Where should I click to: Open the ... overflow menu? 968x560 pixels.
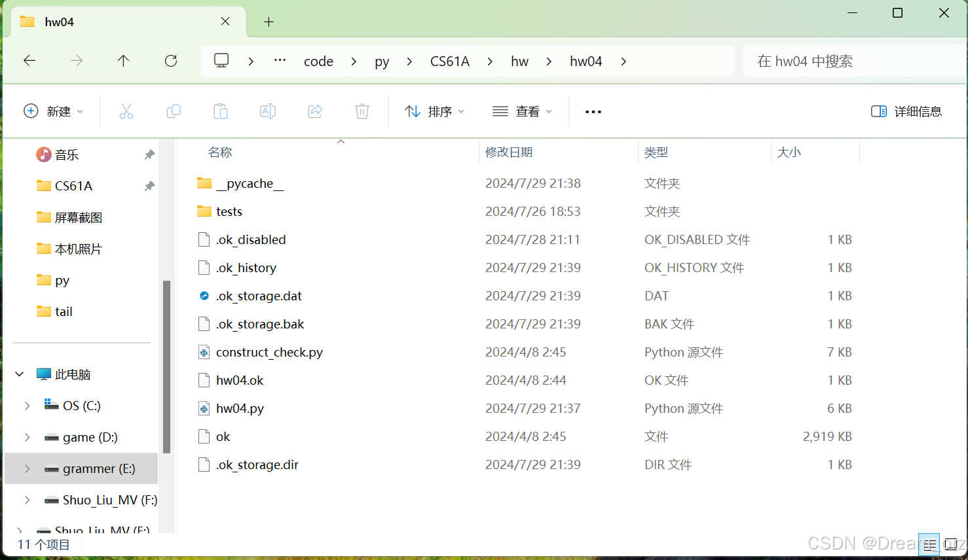pos(593,111)
